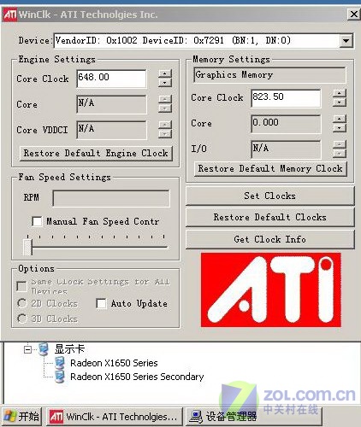The width and height of the screenshot is (361, 427).
Task: Refresh values with Get Clock Info
Action: 270,239
